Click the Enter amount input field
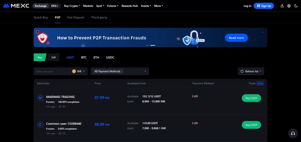This screenshot has width=301, height=142. click(x=51, y=71)
